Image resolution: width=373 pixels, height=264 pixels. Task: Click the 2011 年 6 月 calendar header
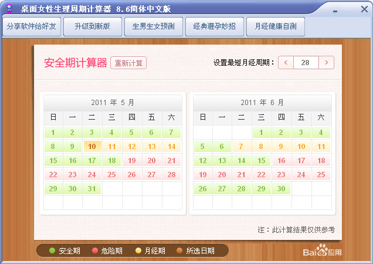[x=262, y=103]
